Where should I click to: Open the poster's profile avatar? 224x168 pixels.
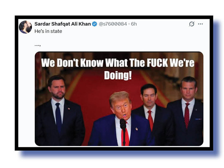25,27
